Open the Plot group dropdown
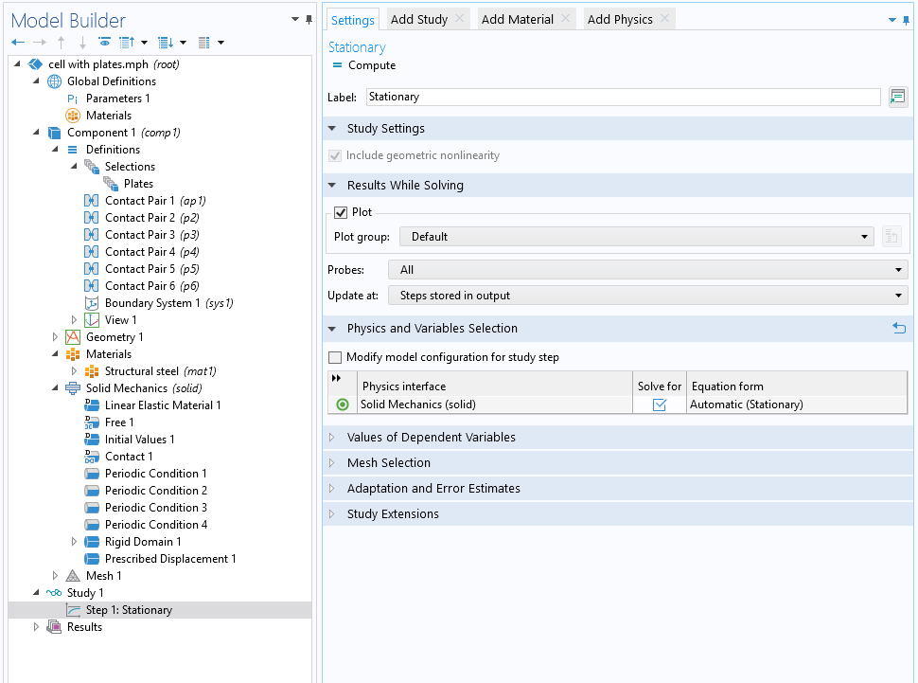 click(x=636, y=237)
